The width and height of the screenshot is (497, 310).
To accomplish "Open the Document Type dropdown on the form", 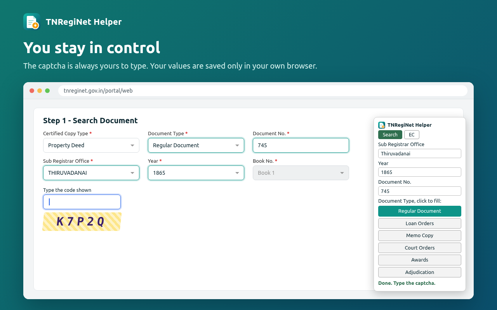I will (196, 145).
